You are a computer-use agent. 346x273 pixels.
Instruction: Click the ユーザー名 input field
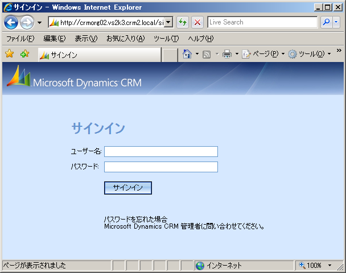click(x=161, y=151)
